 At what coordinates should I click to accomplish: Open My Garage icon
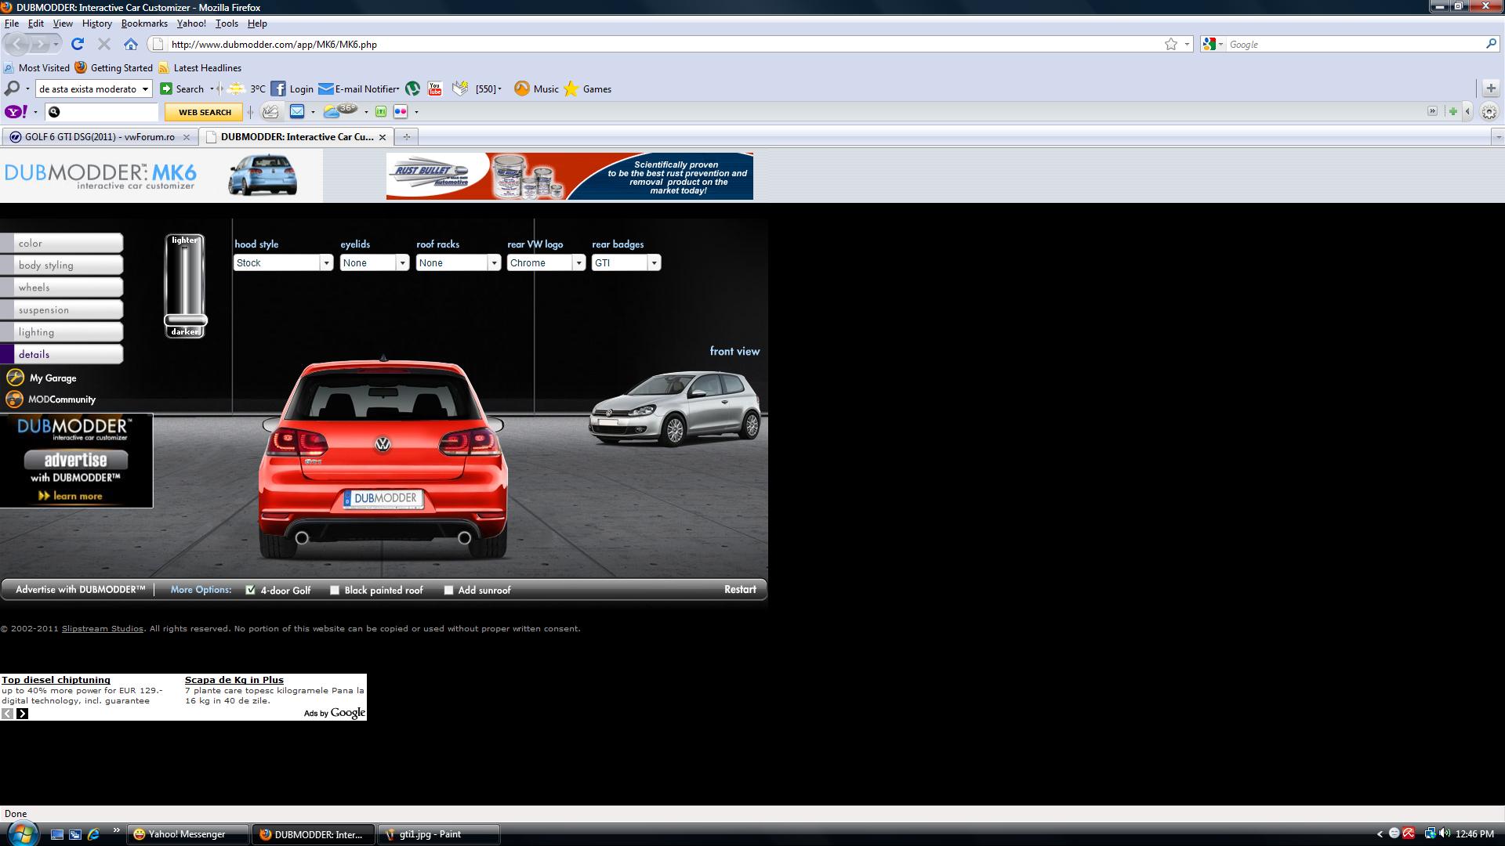coord(15,378)
